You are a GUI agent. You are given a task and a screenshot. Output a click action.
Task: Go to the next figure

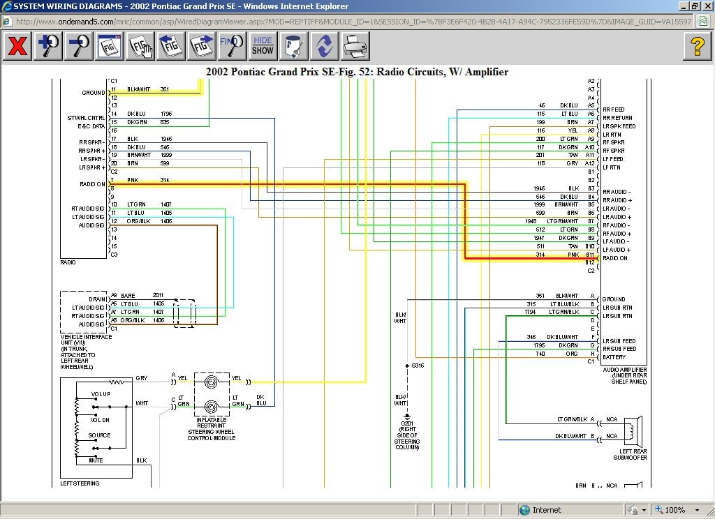click(201, 45)
